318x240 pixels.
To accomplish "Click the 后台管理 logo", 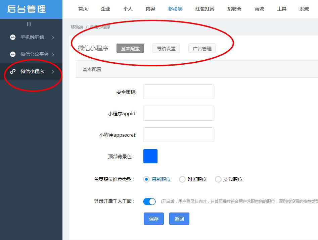I will 26,9.
